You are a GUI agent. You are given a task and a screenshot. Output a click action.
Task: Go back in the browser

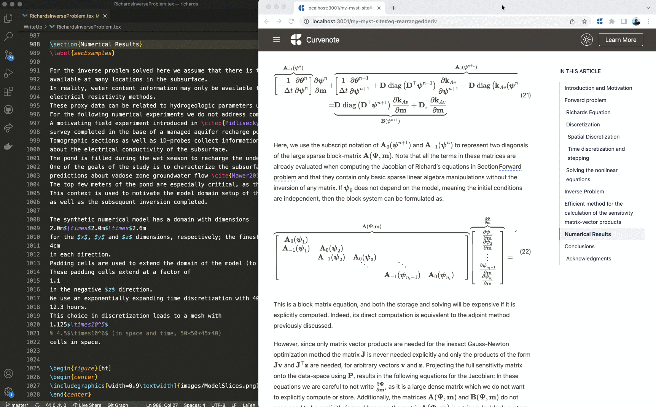tap(267, 21)
